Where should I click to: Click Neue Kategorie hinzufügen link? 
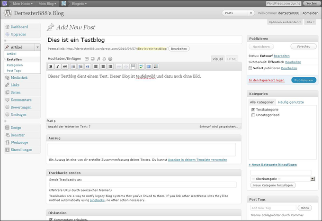tap(272, 165)
